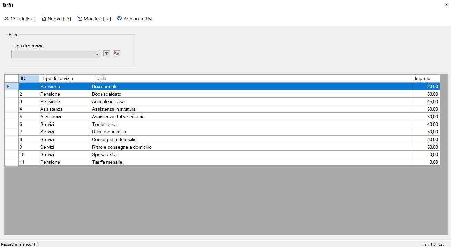Click the apply filter funnel icon
The width and height of the screenshot is (451, 247).
click(x=107, y=54)
